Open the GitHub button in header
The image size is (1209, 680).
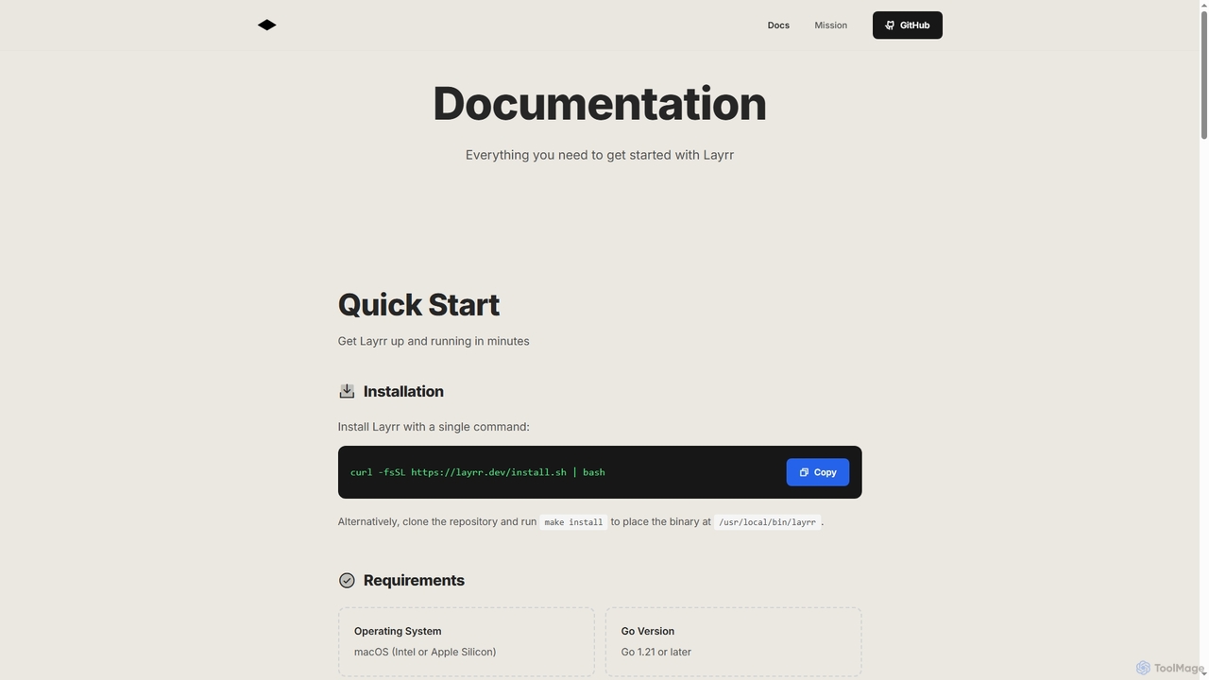point(908,25)
